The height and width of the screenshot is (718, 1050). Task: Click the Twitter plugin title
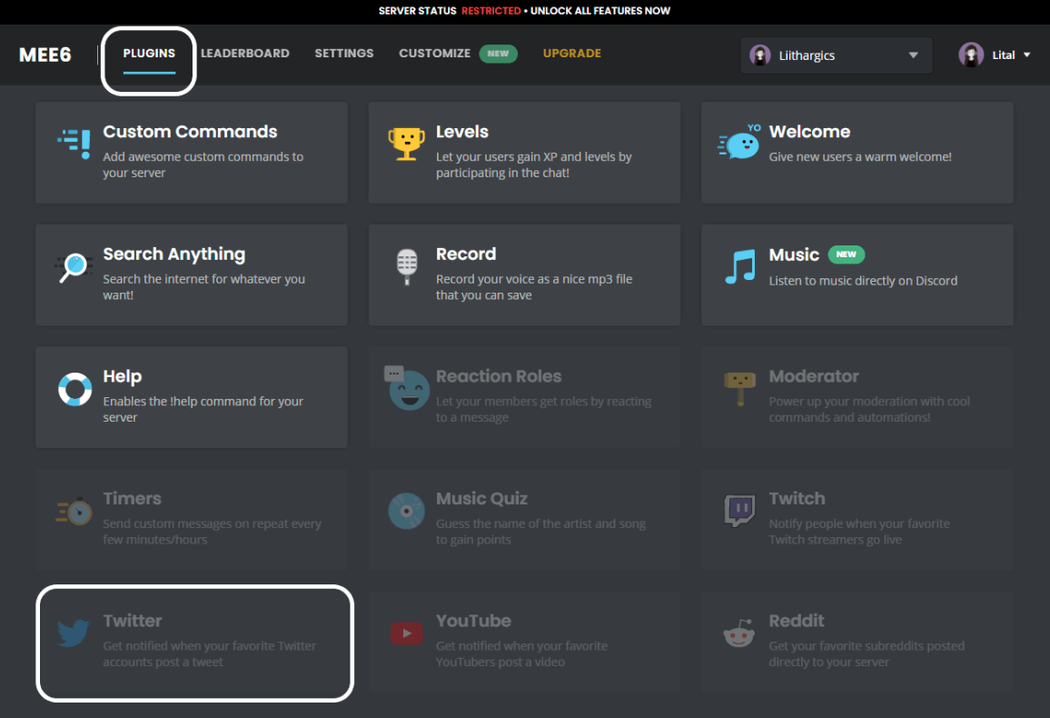coord(133,621)
